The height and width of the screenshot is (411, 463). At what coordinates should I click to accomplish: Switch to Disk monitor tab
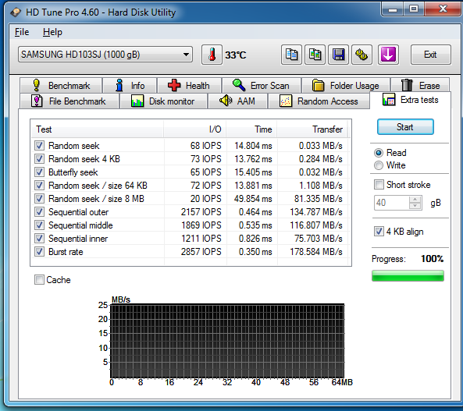(x=163, y=101)
